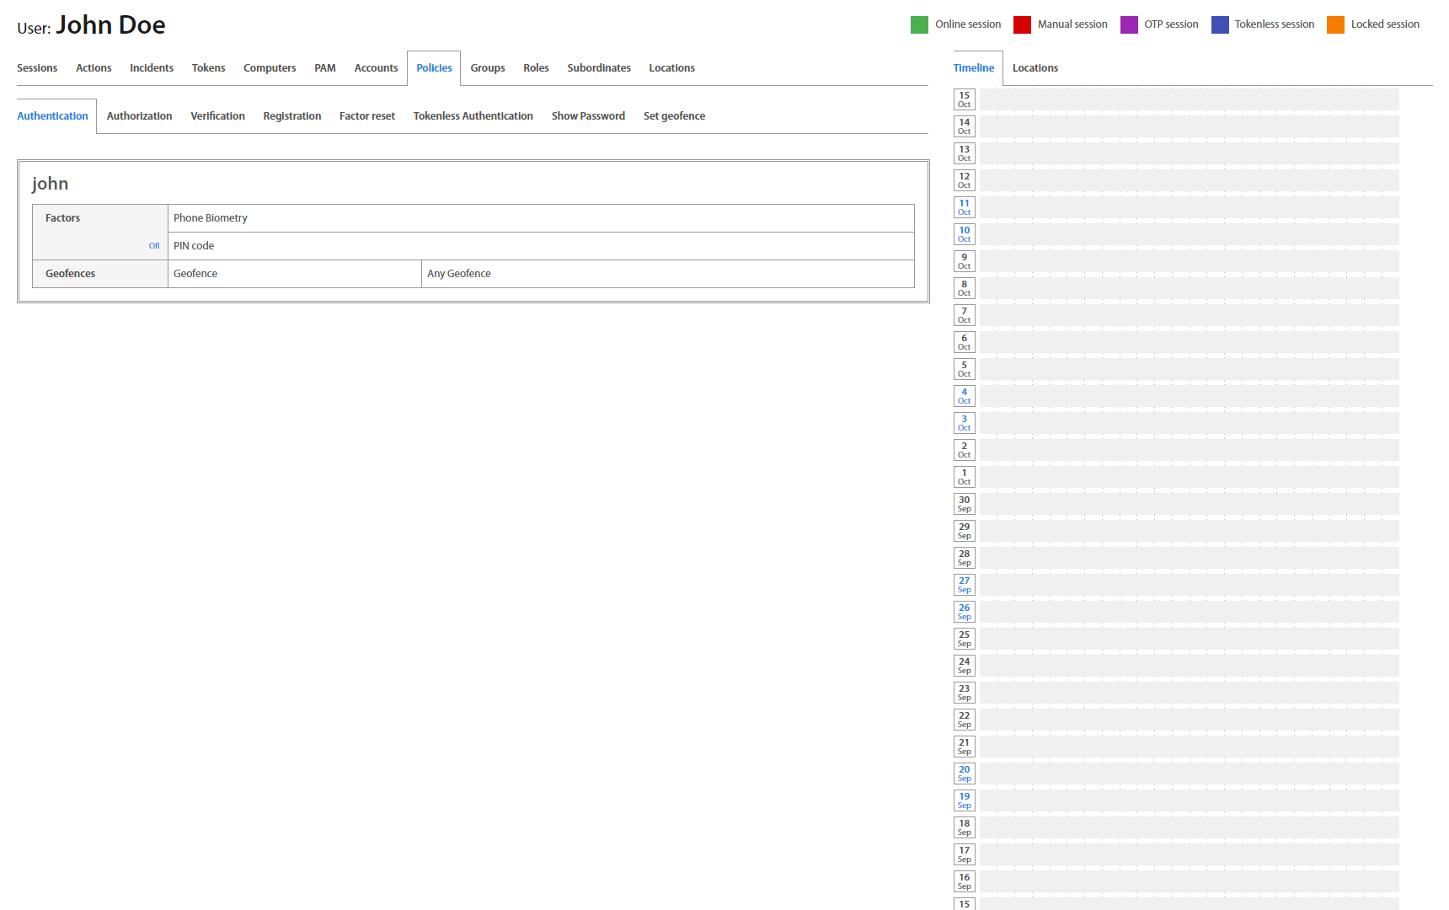Switch to the Locations tab beside Timeline

[x=1035, y=68]
